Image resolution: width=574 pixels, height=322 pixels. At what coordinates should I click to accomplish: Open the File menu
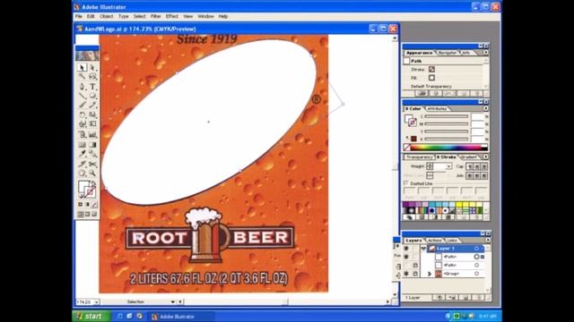(79, 16)
